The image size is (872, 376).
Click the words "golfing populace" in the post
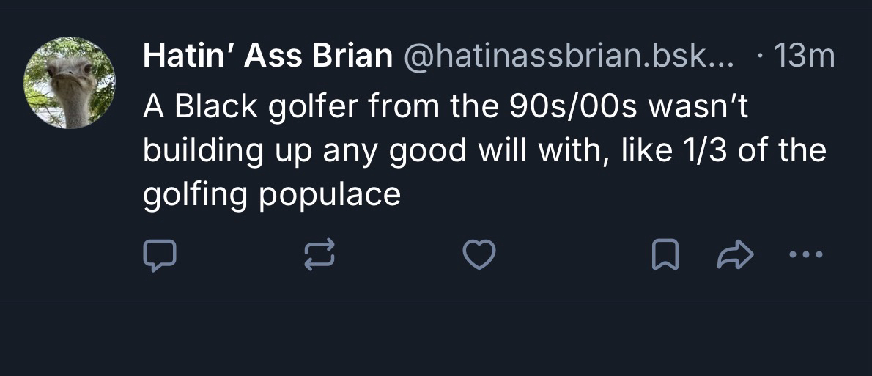coord(272,194)
